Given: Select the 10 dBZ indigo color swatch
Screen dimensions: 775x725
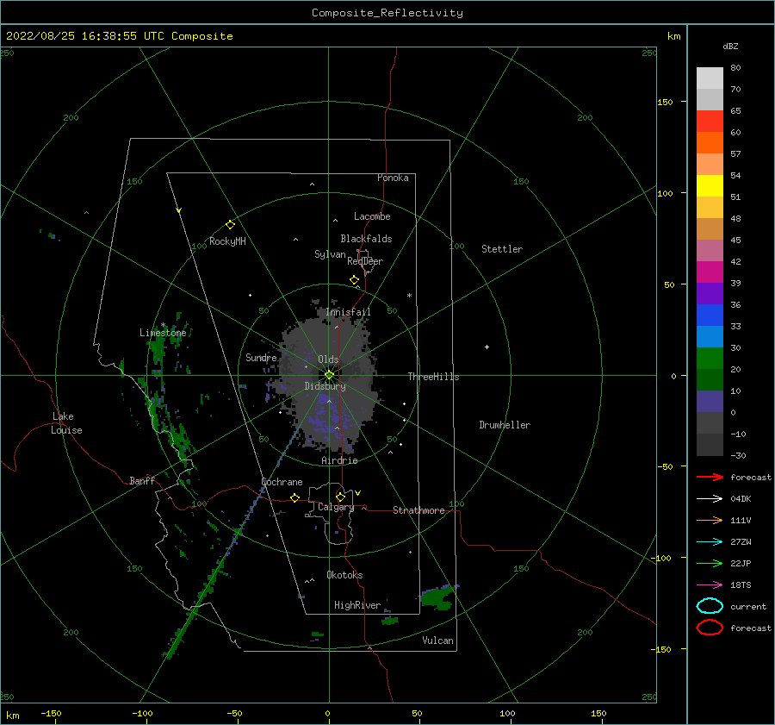Looking at the screenshot, I should pyautogui.click(x=710, y=402).
